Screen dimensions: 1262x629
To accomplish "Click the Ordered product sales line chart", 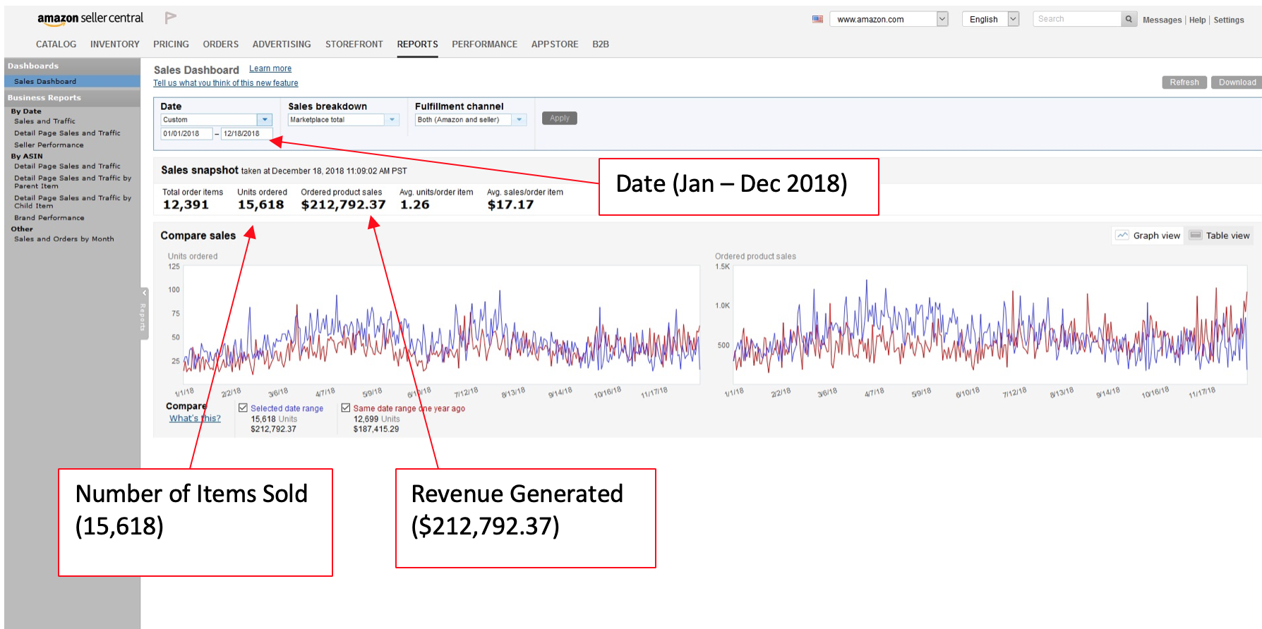I will coord(990,325).
